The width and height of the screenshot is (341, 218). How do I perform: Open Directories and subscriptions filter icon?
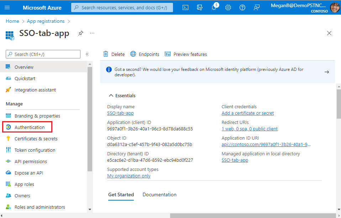(200, 7)
